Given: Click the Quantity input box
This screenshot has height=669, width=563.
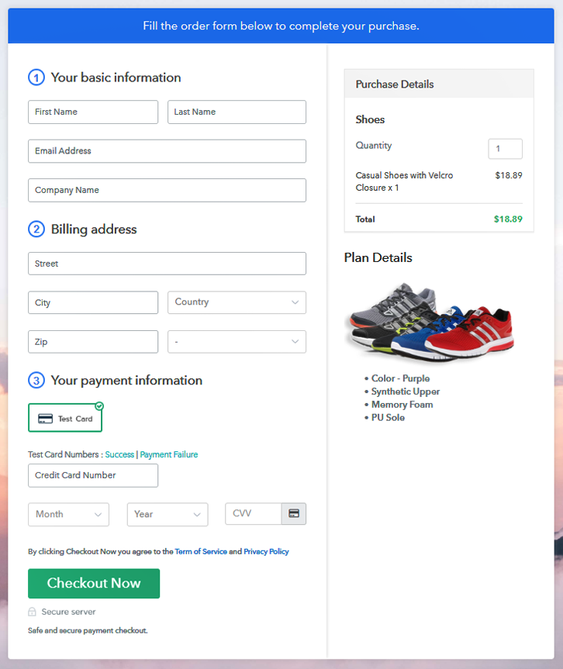Looking at the screenshot, I should [506, 149].
